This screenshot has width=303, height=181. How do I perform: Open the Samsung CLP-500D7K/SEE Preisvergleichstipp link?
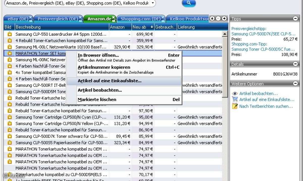(x=263, y=34)
